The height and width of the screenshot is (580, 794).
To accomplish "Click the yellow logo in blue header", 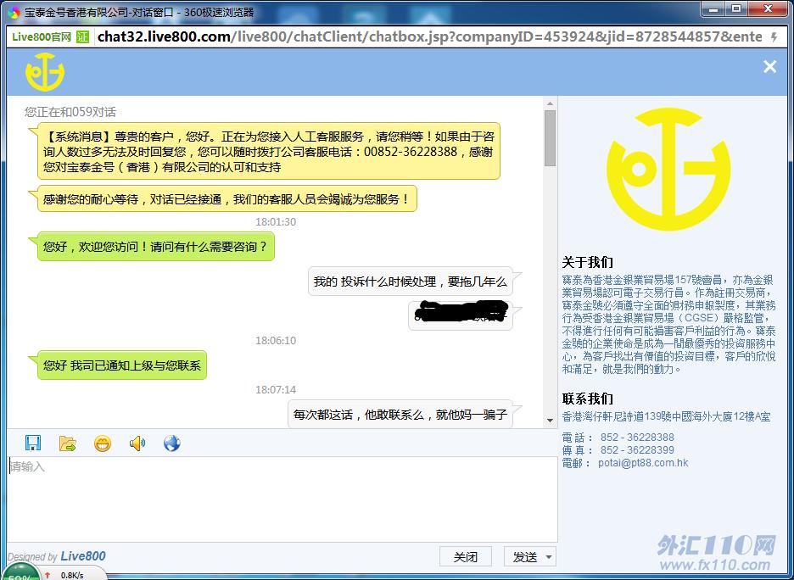I will pyautogui.click(x=45, y=72).
